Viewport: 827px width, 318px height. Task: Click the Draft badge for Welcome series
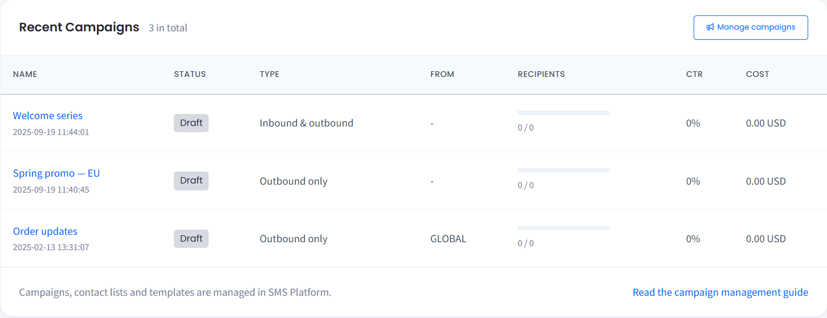point(191,123)
